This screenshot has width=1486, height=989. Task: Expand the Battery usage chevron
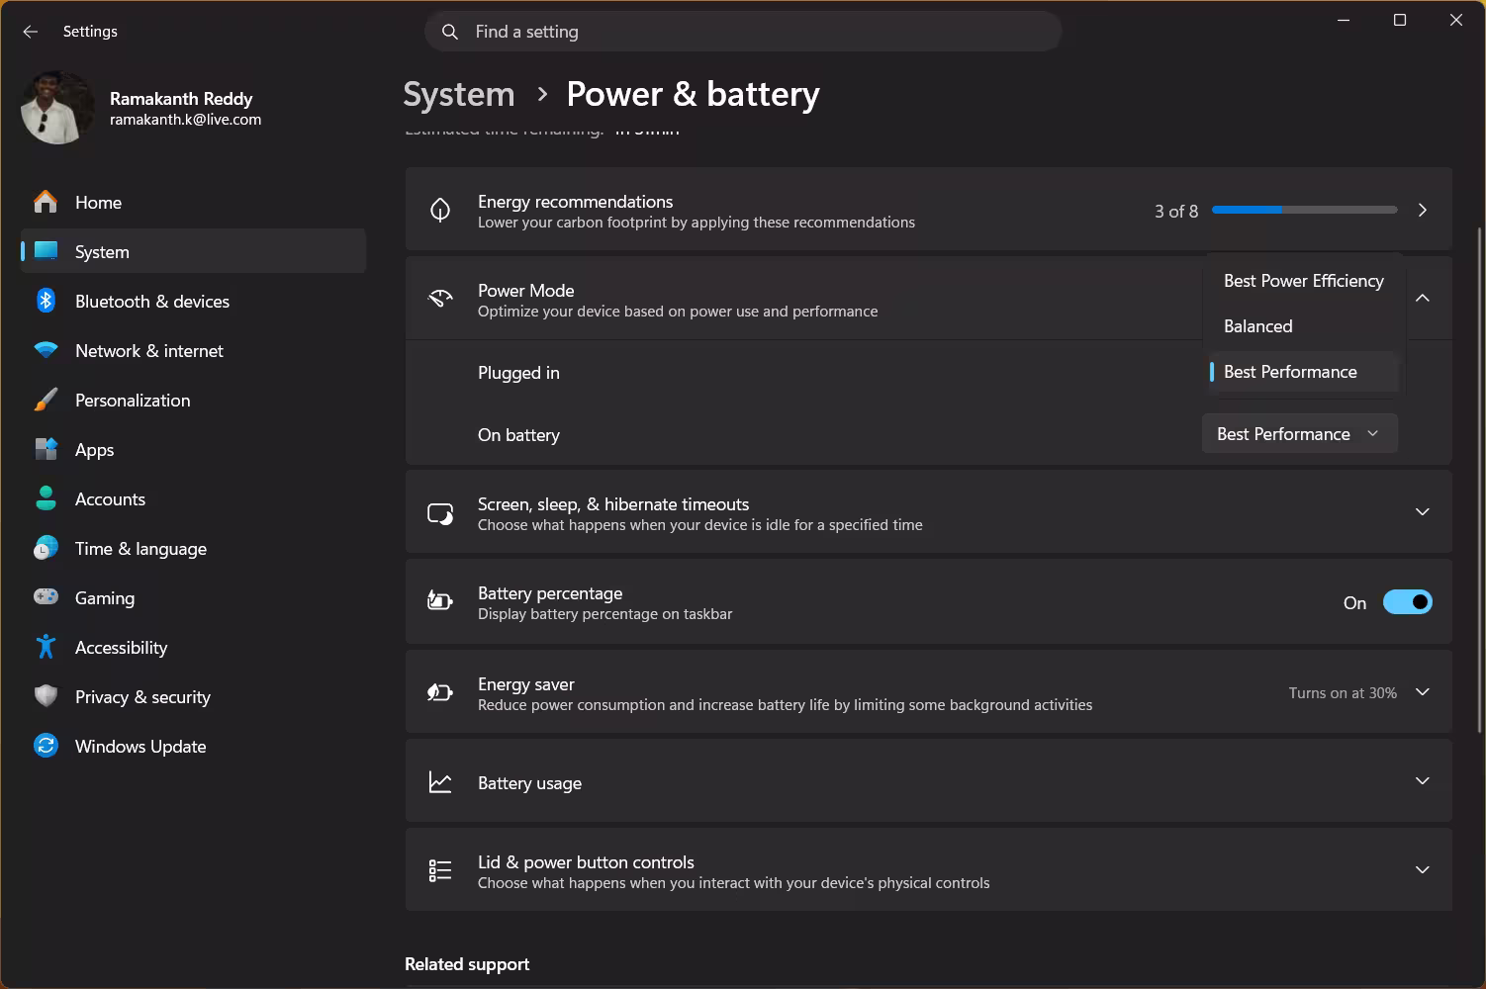pyautogui.click(x=1422, y=781)
